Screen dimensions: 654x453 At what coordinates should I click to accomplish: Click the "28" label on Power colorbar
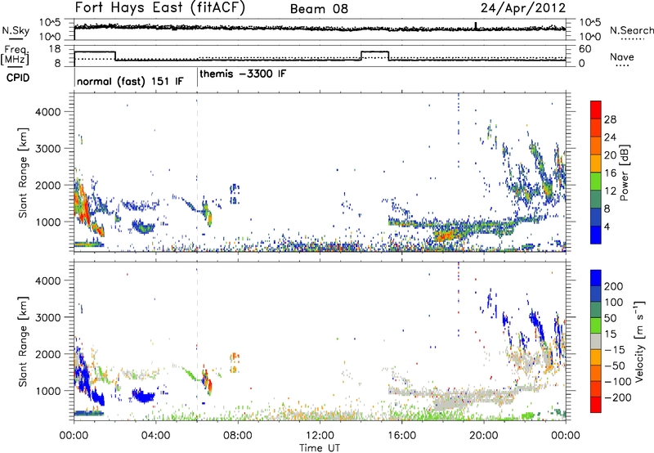(x=610, y=119)
